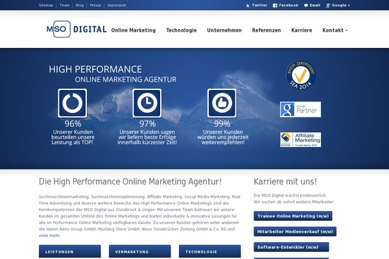Open the Unternehmen menu

224,30
